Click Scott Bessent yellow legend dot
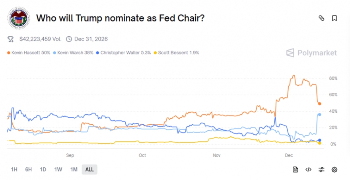The width and height of the screenshot is (350, 180). point(156,53)
